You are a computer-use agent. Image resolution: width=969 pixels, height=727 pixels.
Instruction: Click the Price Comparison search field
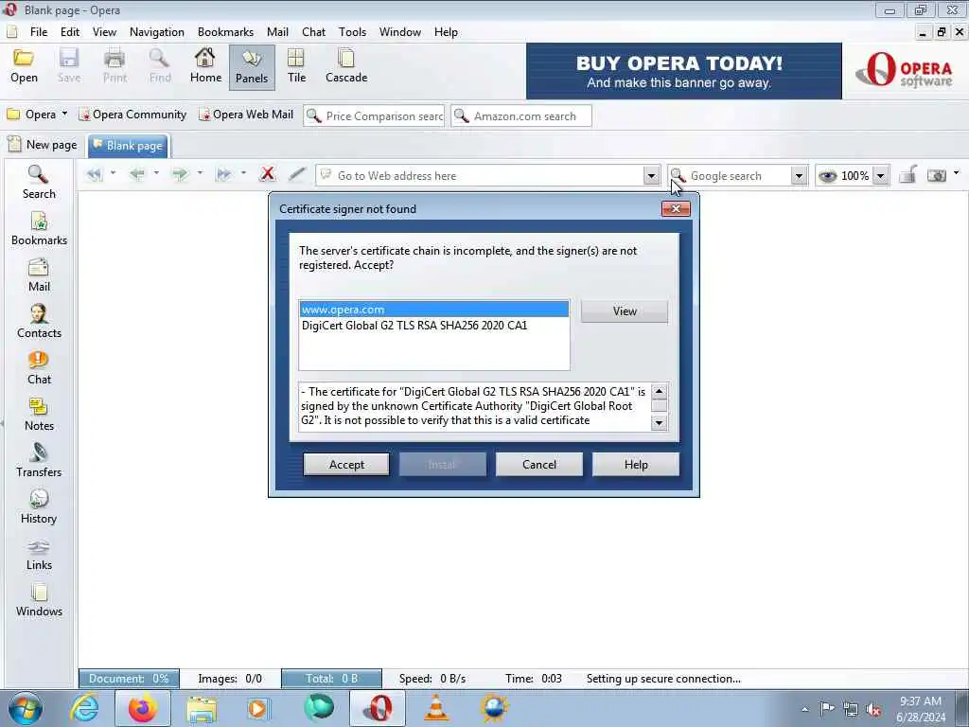374,116
